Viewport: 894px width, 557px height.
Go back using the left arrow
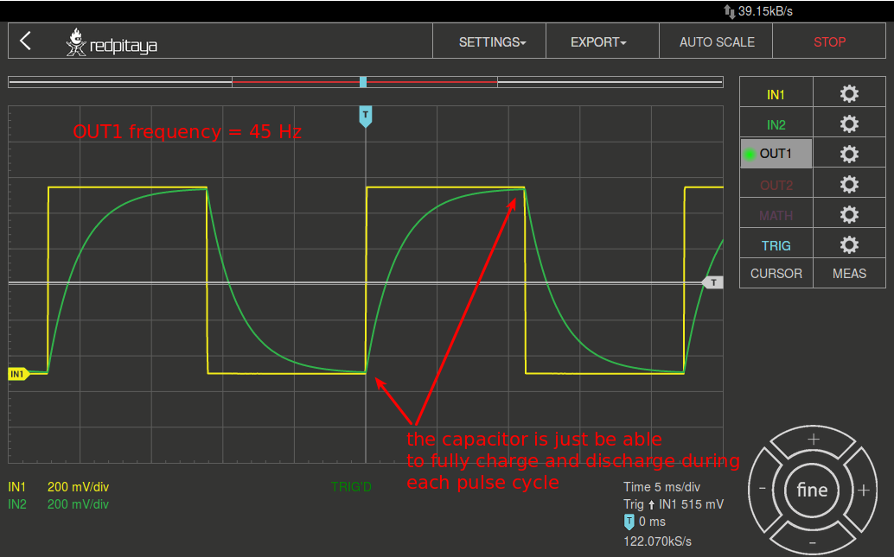coord(26,41)
